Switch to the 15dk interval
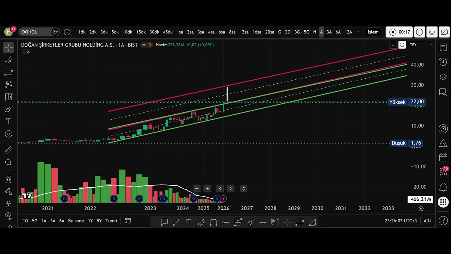451x254 pixels. (x=141, y=32)
